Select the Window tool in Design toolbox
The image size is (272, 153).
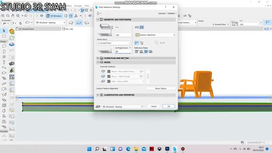tap(4, 57)
